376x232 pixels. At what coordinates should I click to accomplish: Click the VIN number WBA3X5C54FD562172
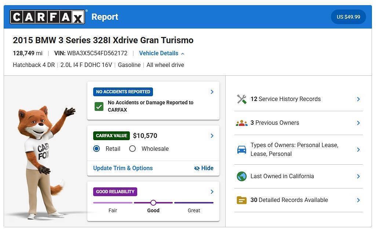97,53
